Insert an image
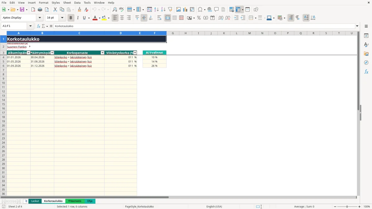The image size is (372, 209). coord(179,10)
